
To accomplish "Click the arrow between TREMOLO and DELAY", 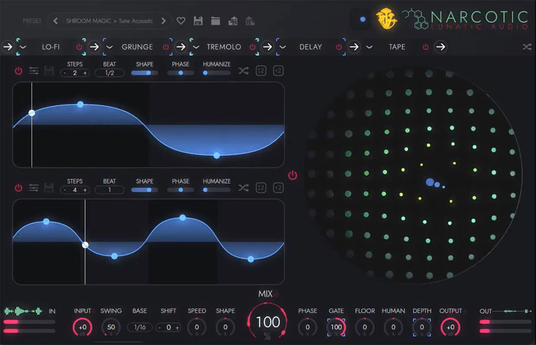I will click(x=267, y=47).
